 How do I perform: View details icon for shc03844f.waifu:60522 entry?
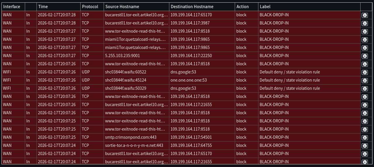[x=364, y=72]
